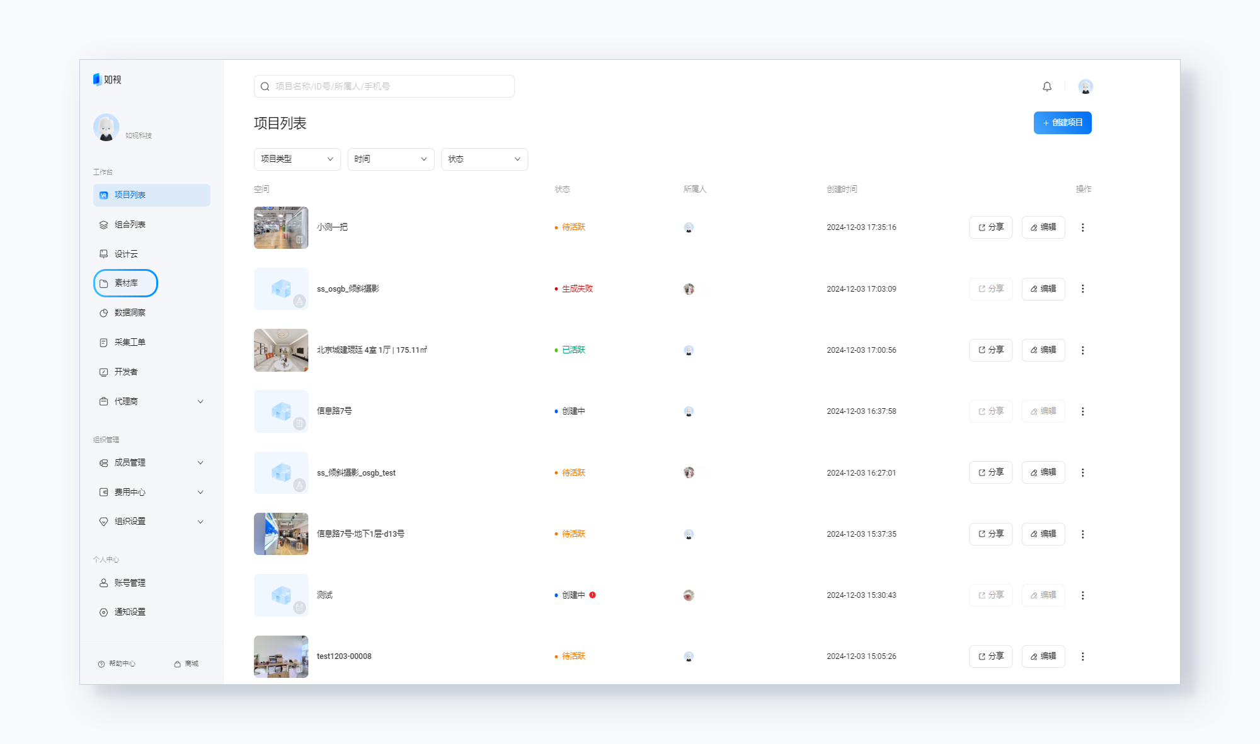Click 状态 column header
Screen dimensions: 1260x744
[562, 189]
